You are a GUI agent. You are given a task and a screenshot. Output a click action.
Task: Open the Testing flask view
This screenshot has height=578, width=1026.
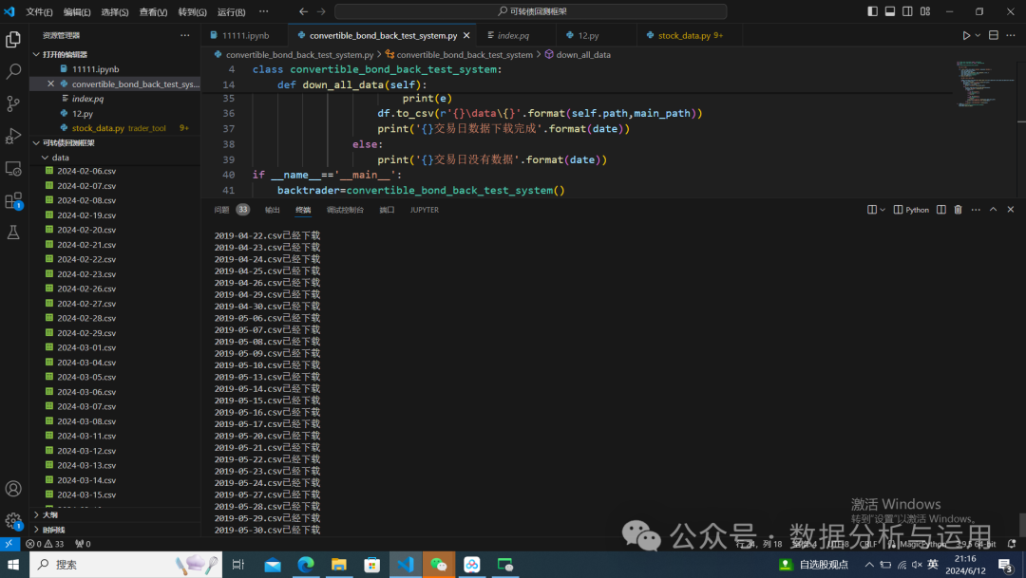(13, 233)
